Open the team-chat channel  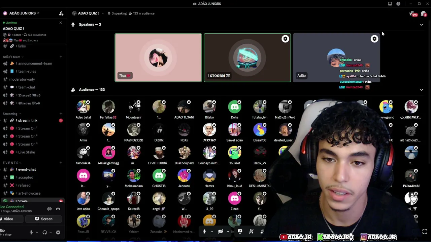pos(32,87)
